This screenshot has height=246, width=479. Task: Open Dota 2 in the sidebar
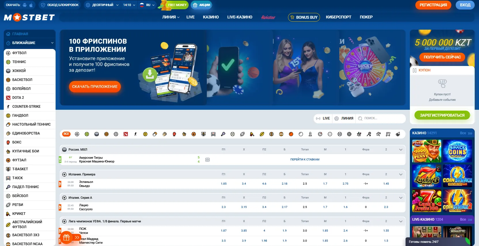click(29, 98)
